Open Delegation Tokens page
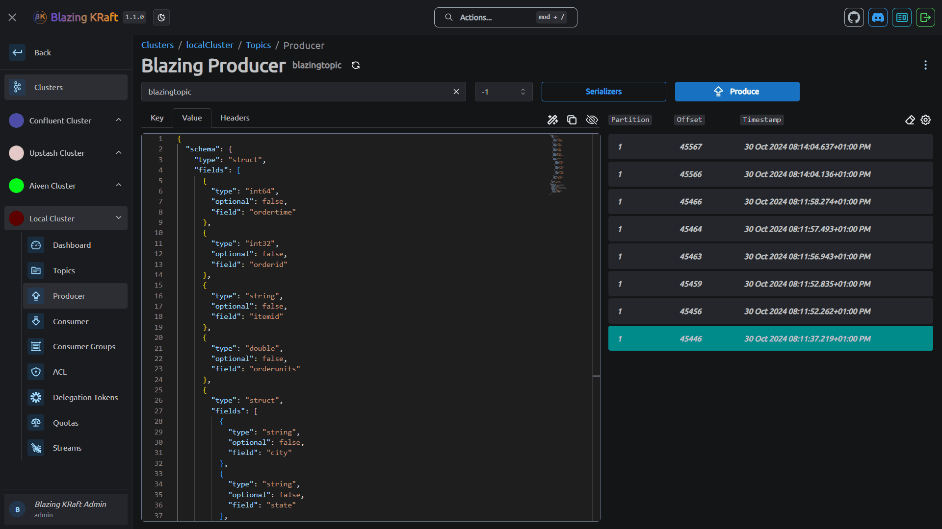942x529 pixels. coord(75,397)
